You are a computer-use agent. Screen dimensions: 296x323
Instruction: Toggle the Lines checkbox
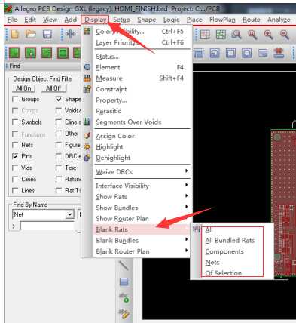15,191
